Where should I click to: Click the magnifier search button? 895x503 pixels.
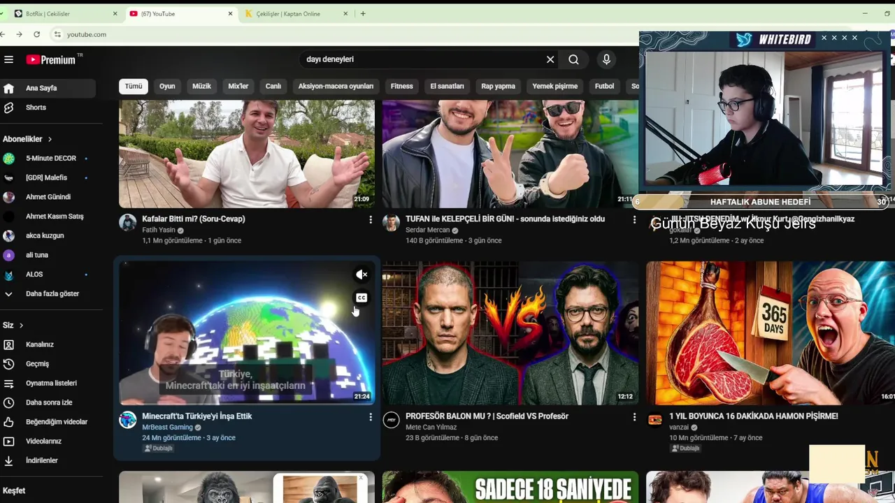[573, 59]
